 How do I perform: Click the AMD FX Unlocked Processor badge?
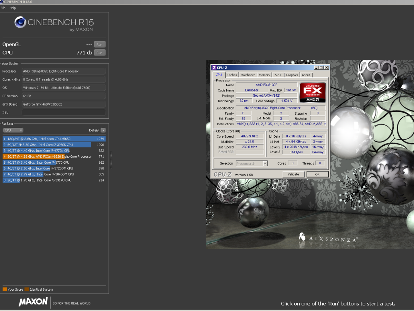click(312, 92)
